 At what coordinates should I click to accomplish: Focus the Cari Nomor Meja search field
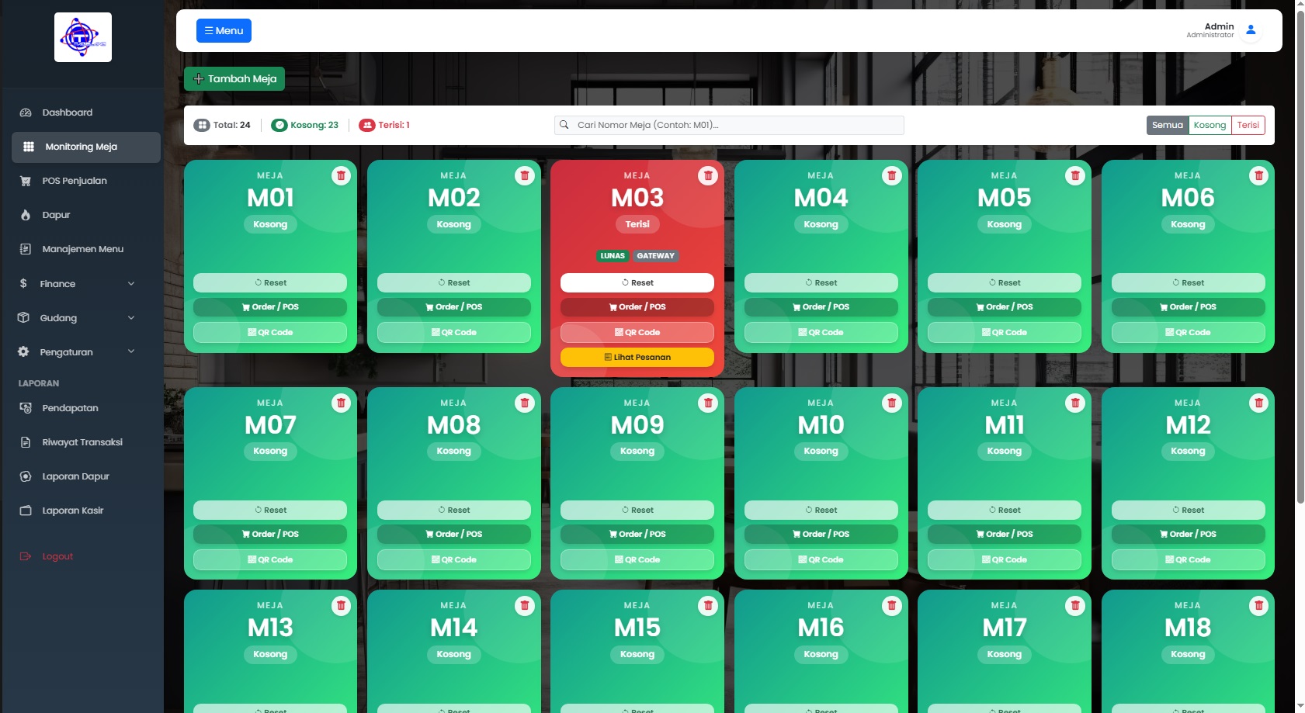click(x=729, y=125)
